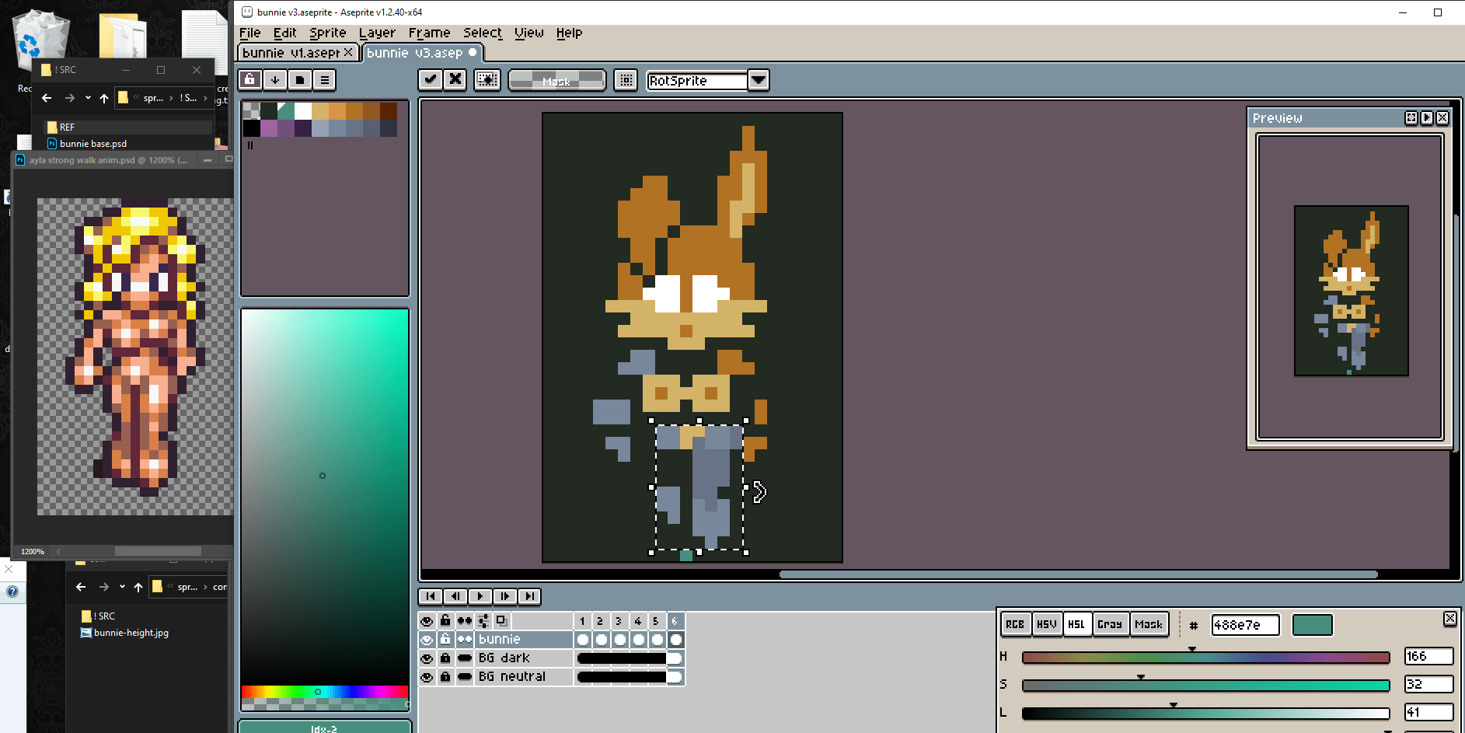Click the pivot grid icon beside RotSprite

coord(626,80)
